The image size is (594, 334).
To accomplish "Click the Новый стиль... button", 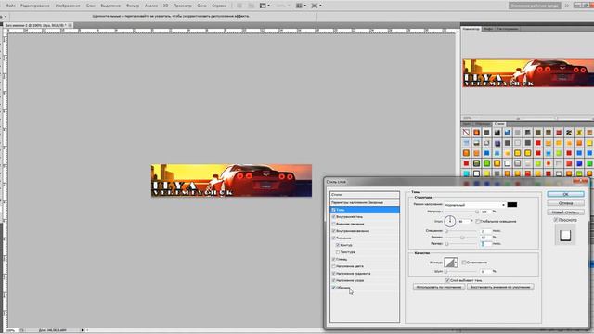I will coord(565,212).
